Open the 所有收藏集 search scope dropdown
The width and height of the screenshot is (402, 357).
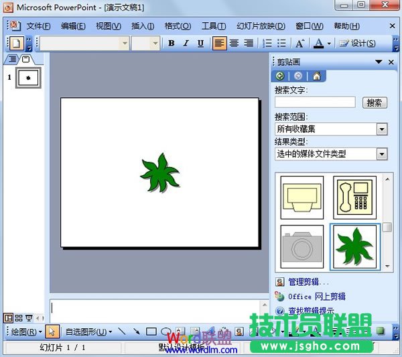click(x=382, y=129)
